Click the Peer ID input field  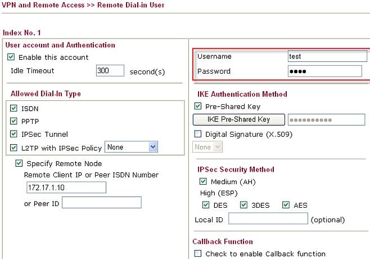[101, 203]
